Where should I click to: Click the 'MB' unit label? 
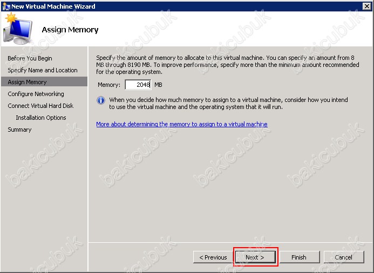pos(158,85)
